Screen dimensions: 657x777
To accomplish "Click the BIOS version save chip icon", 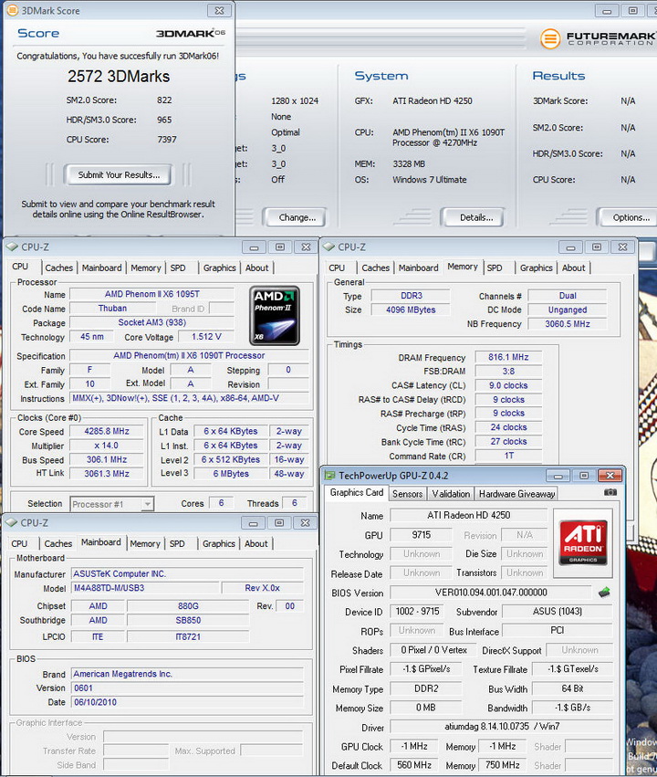I will click(x=604, y=593).
